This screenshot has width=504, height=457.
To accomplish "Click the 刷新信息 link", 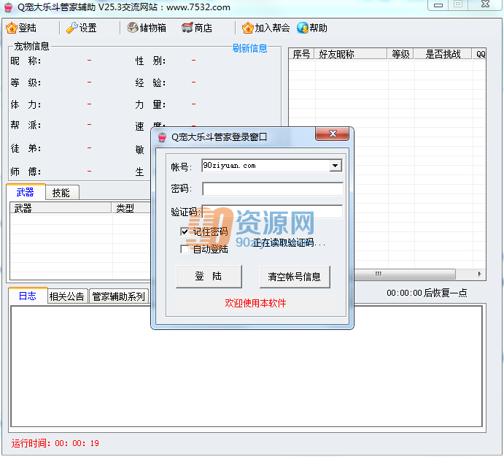I will 249,48.
